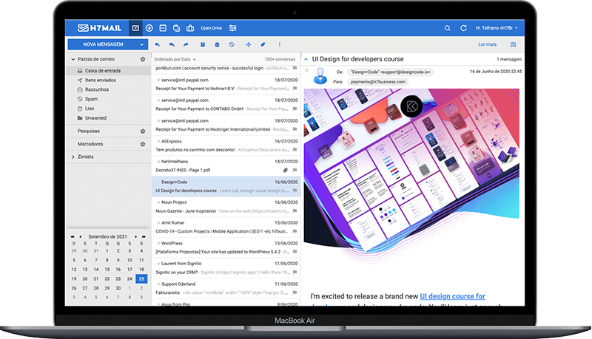Click the payments@h7business.com recipient chip
The height and width of the screenshot is (339, 592).
[377, 82]
